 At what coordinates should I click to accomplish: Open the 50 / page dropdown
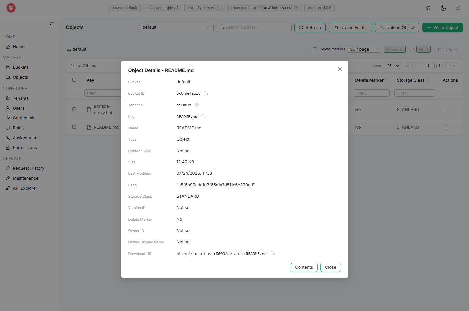tap(364, 49)
